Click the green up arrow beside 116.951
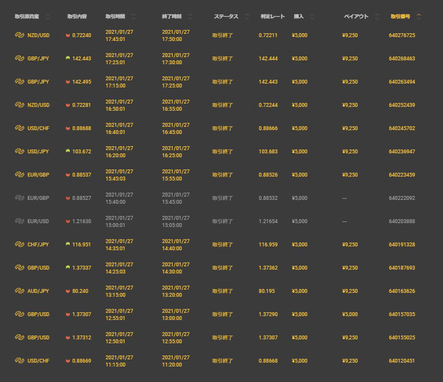Viewport: 443px width, 382px height. click(x=68, y=244)
